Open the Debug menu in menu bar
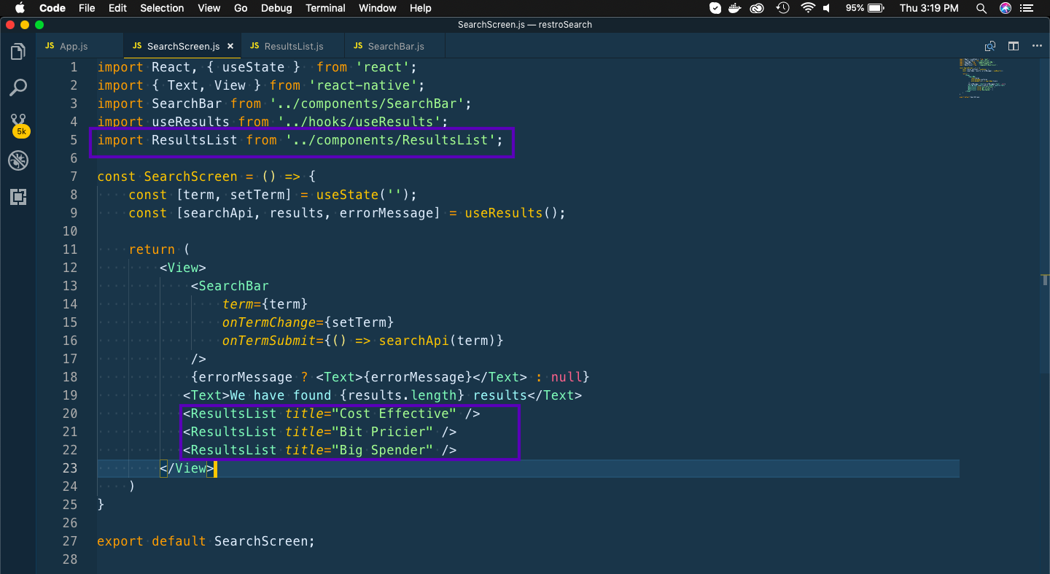The image size is (1050, 574). pos(276,8)
